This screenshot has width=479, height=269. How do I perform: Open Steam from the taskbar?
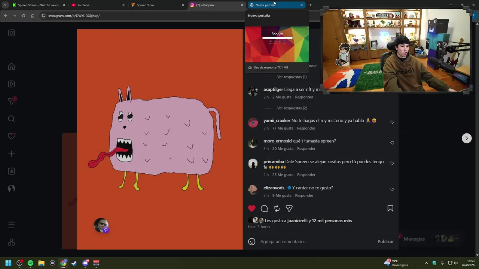click(74, 263)
